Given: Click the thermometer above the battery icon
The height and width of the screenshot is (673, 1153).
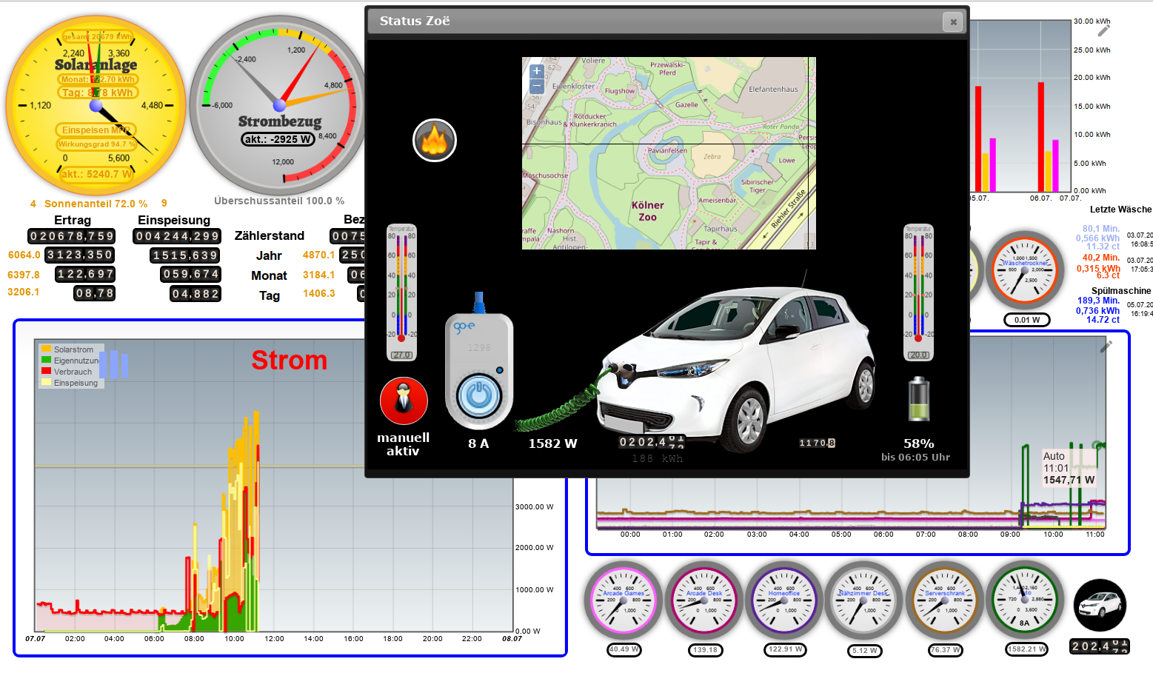Looking at the screenshot, I should [x=918, y=292].
